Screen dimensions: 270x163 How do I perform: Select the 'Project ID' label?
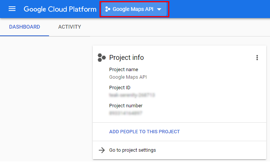coord(120,87)
